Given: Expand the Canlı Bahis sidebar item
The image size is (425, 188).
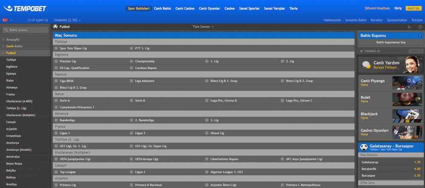Looking at the screenshot, I should coord(14,46).
